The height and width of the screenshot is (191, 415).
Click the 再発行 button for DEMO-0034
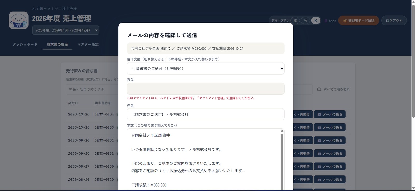(x=303, y=114)
